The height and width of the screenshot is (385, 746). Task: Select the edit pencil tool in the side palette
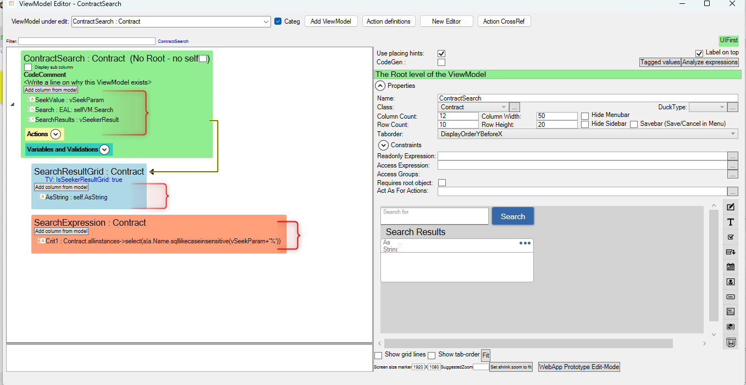pyautogui.click(x=731, y=207)
